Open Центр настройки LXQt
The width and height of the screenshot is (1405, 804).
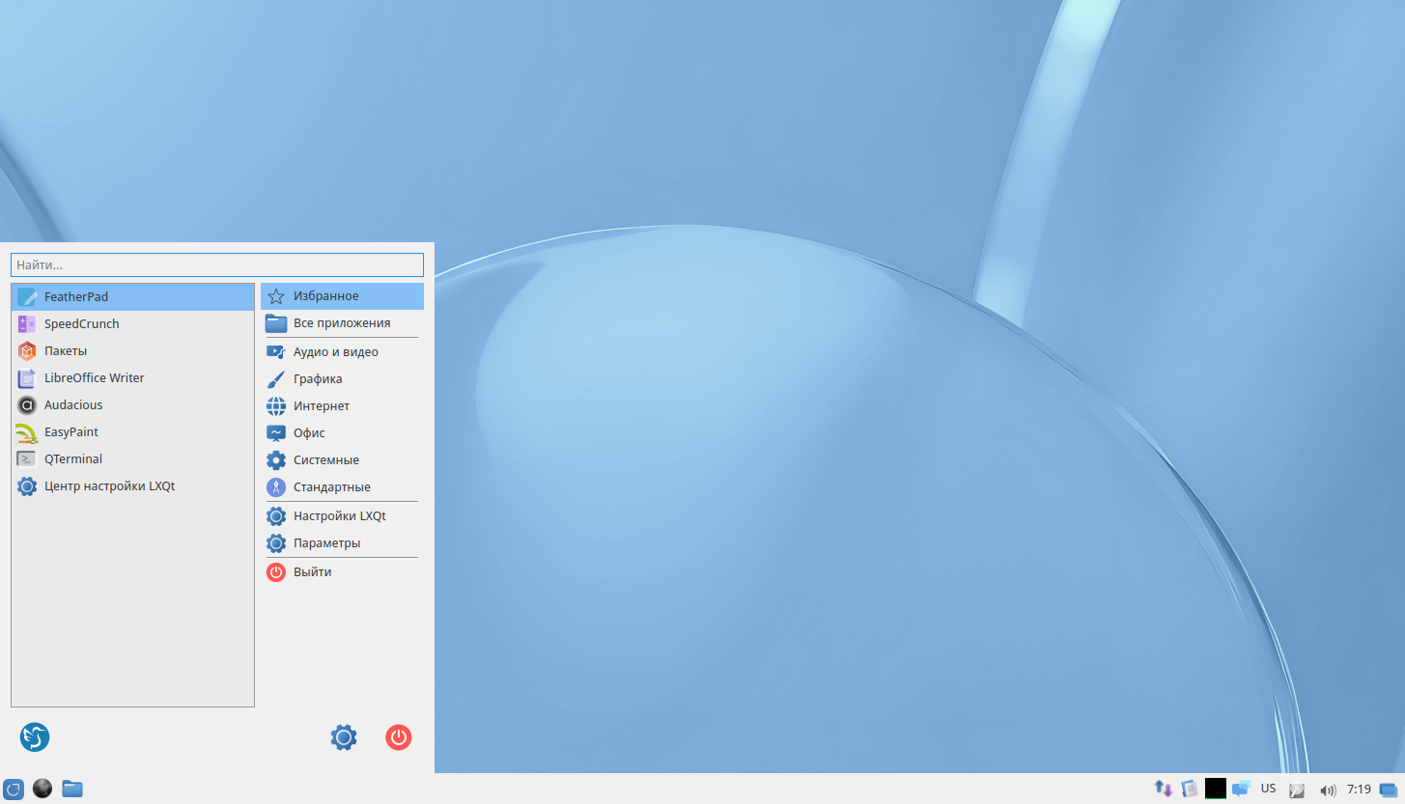click(132, 485)
